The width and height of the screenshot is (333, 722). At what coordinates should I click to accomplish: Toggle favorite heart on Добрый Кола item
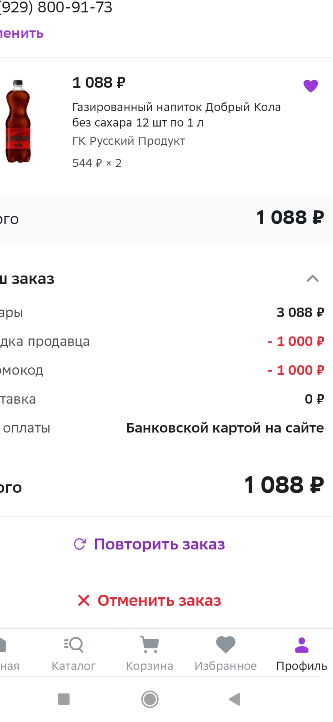pyautogui.click(x=310, y=86)
